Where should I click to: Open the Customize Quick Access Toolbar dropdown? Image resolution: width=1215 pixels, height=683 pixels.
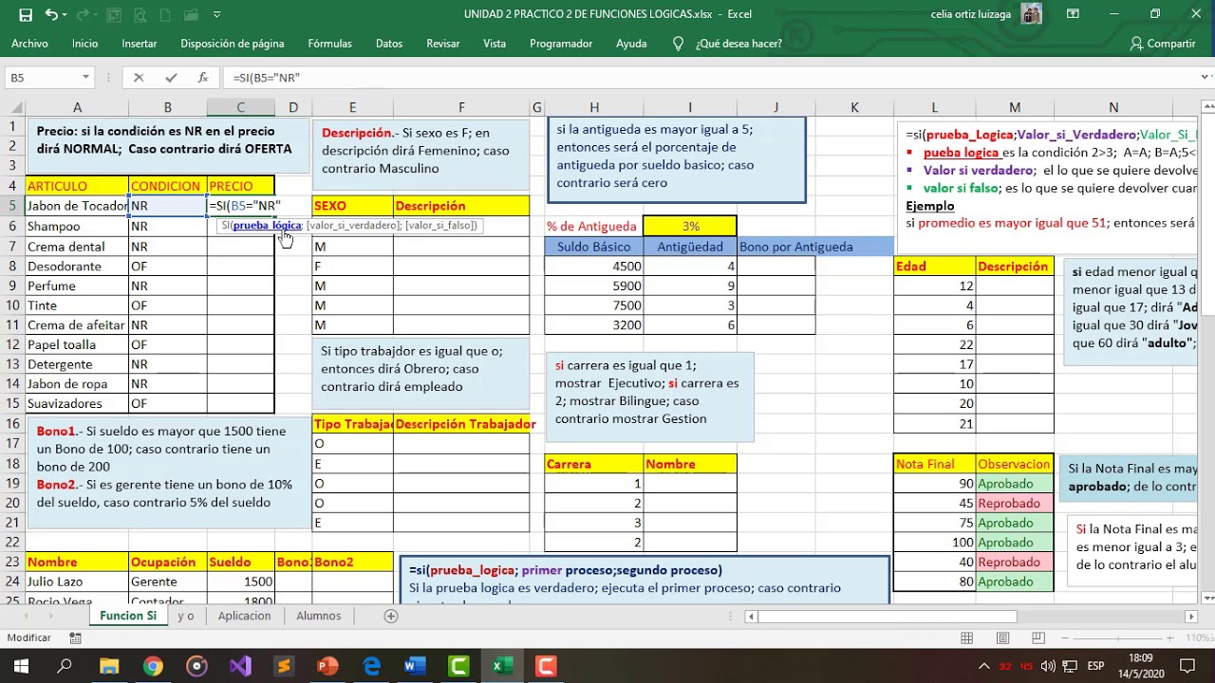pos(217,14)
